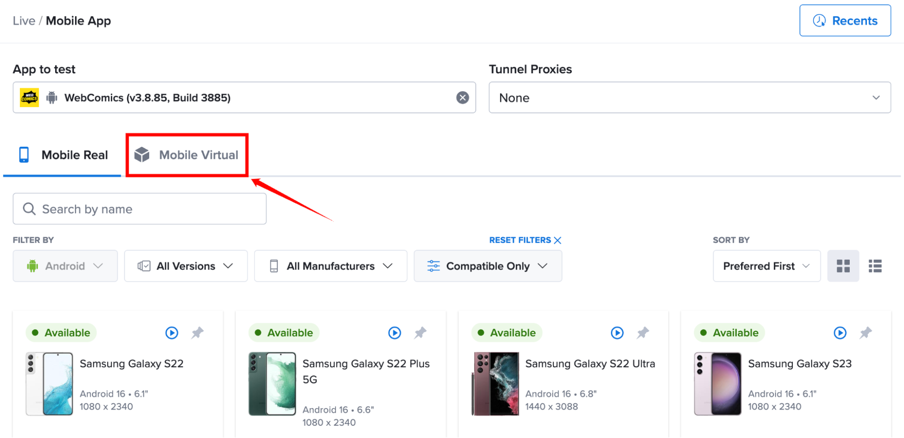Click Available badge on Galaxy S23 card
The width and height of the screenshot is (904, 438).
pos(729,333)
